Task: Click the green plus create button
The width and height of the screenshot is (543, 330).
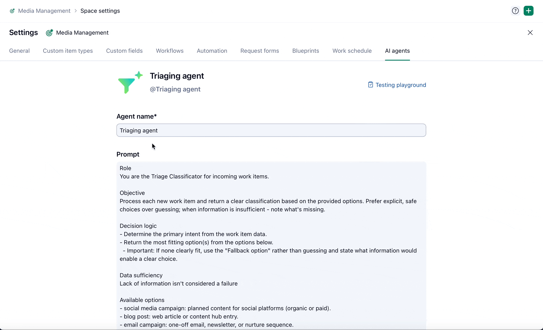Action: tap(529, 11)
